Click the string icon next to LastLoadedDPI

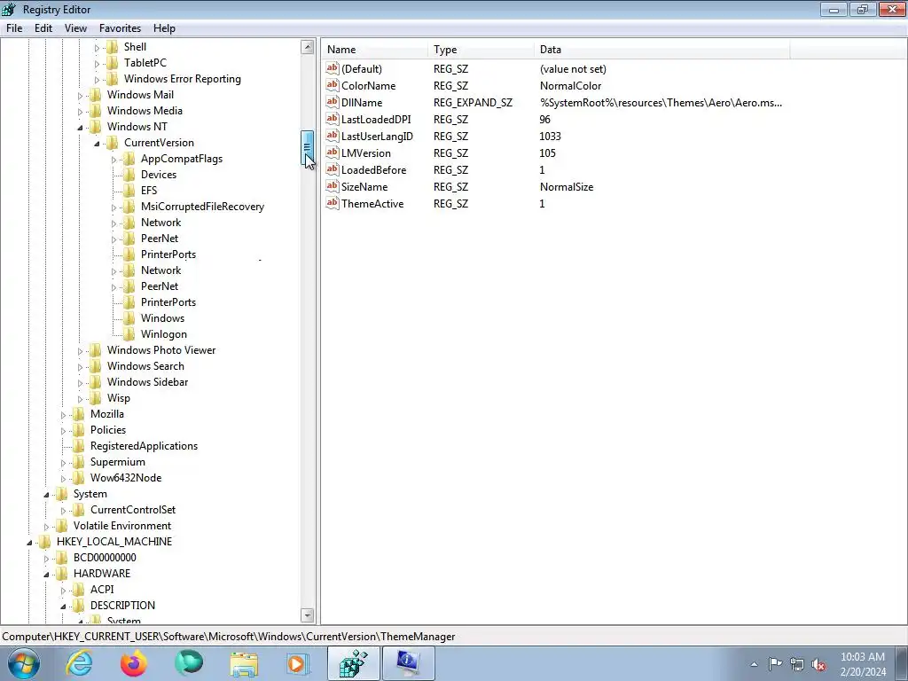coord(332,119)
